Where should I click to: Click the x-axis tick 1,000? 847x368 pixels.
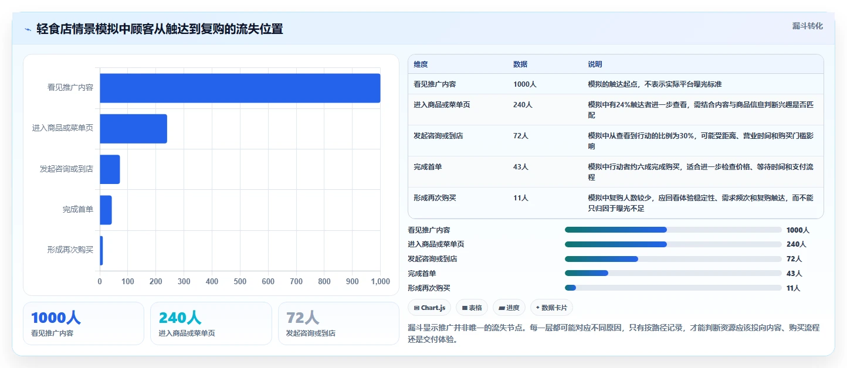tap(381, 282)
